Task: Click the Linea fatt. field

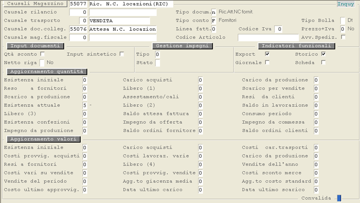Action: click(213, 29)
